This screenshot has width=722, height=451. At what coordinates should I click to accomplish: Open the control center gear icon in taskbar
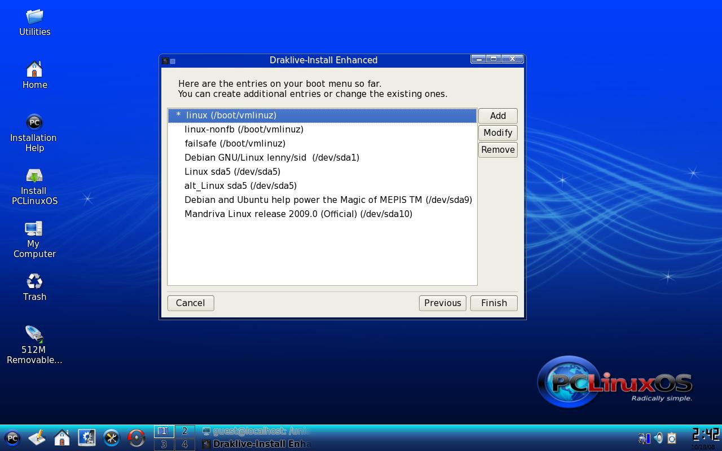click(x=87, y=438)
